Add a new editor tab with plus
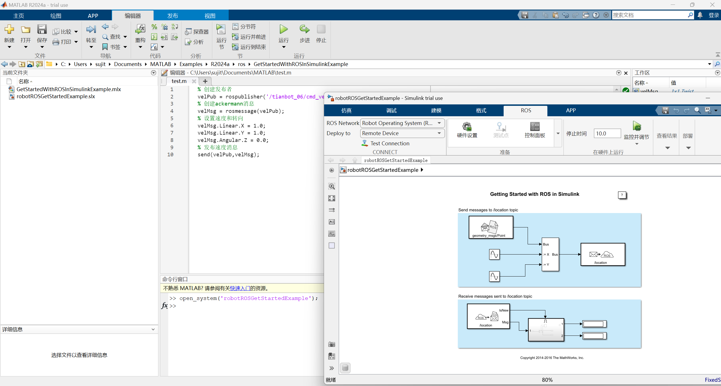This screenshot has width=721, height=386. point(205,81)
